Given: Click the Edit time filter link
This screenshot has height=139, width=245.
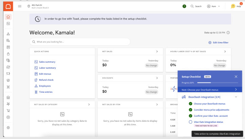Looking at the screenshot, I should 218,43.
